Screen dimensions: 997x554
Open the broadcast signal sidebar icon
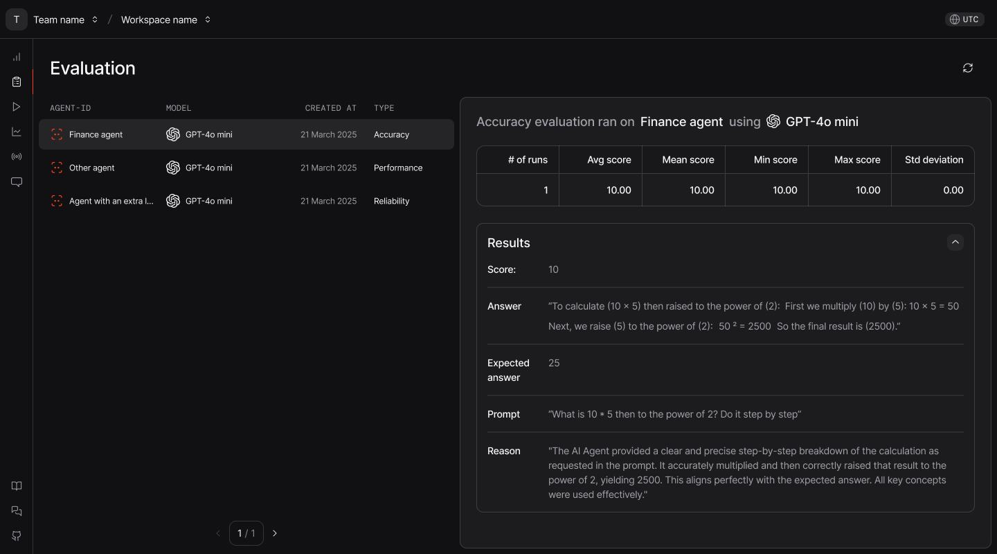tap(17, 157)
